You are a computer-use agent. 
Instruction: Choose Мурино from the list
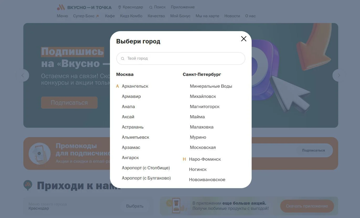point(198,137)
